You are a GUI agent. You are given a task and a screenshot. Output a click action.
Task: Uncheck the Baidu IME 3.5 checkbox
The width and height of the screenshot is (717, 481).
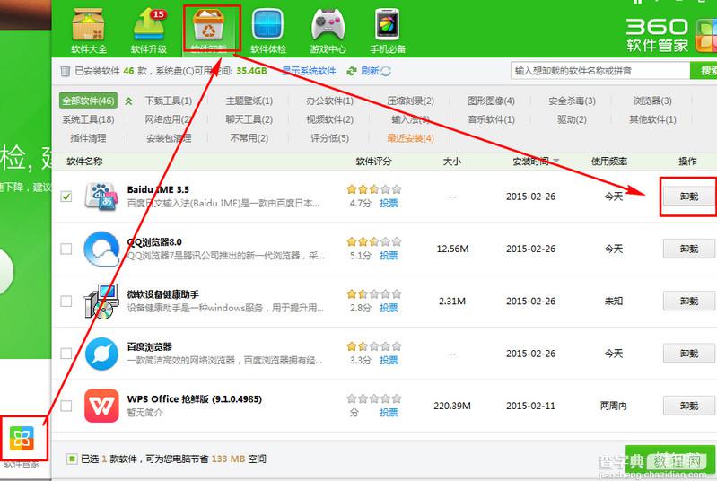click(x=66, y=197)
